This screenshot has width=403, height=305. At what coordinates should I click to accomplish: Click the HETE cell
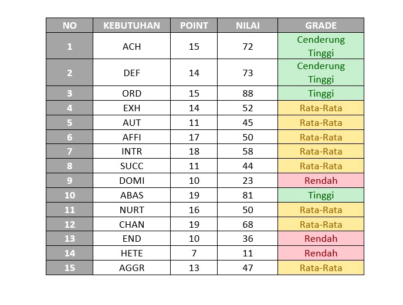pyautogui.click(x=131, y=253)
